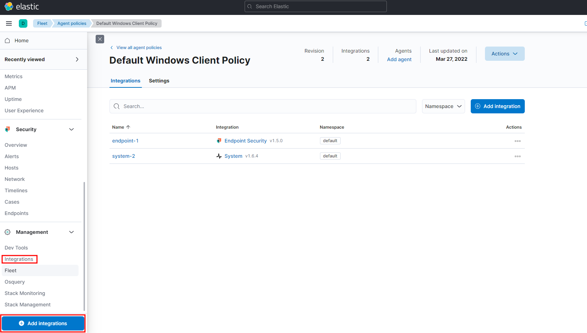Open the Namespace filter dropdown
The width and height of the screenshot is (587, 333).
coord(443,106)
